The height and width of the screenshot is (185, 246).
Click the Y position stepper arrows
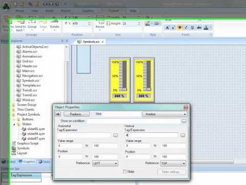coord(89,23)
